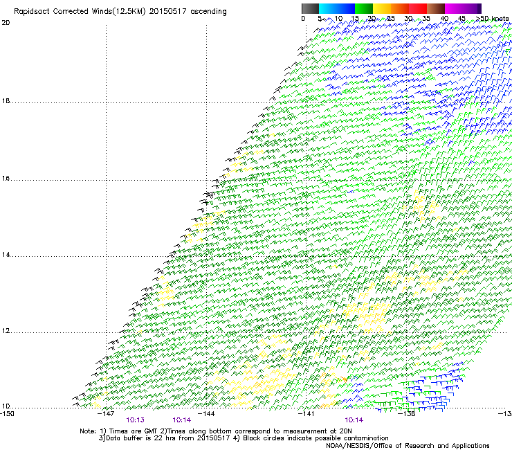
Task: Click the 10:14 time stamp near -144
Action: click(x=181, y=420)
